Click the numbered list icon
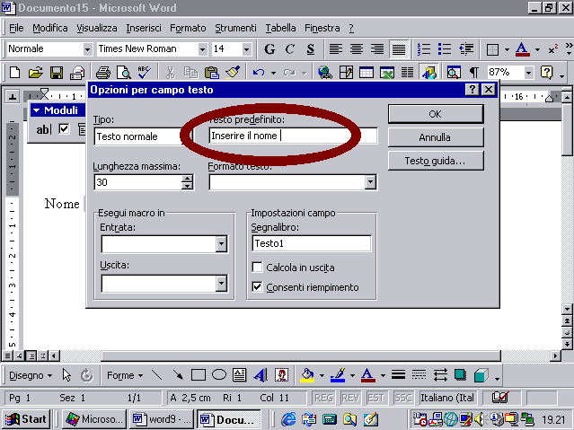 [x=424, y=49]
